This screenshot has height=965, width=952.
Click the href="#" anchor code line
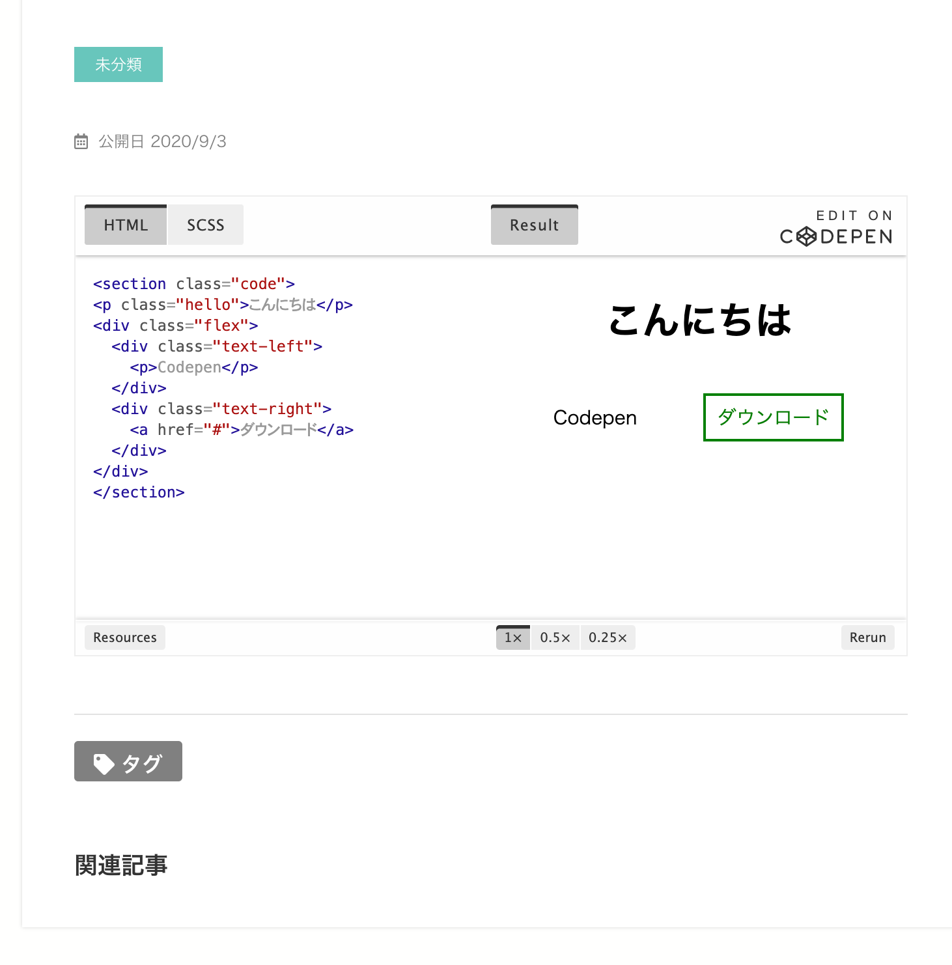click(x=242, y=430)
